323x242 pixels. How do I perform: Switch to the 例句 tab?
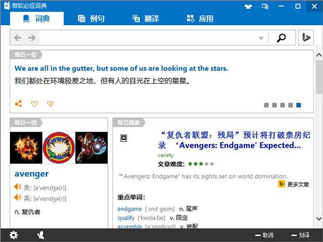(91, 19)
